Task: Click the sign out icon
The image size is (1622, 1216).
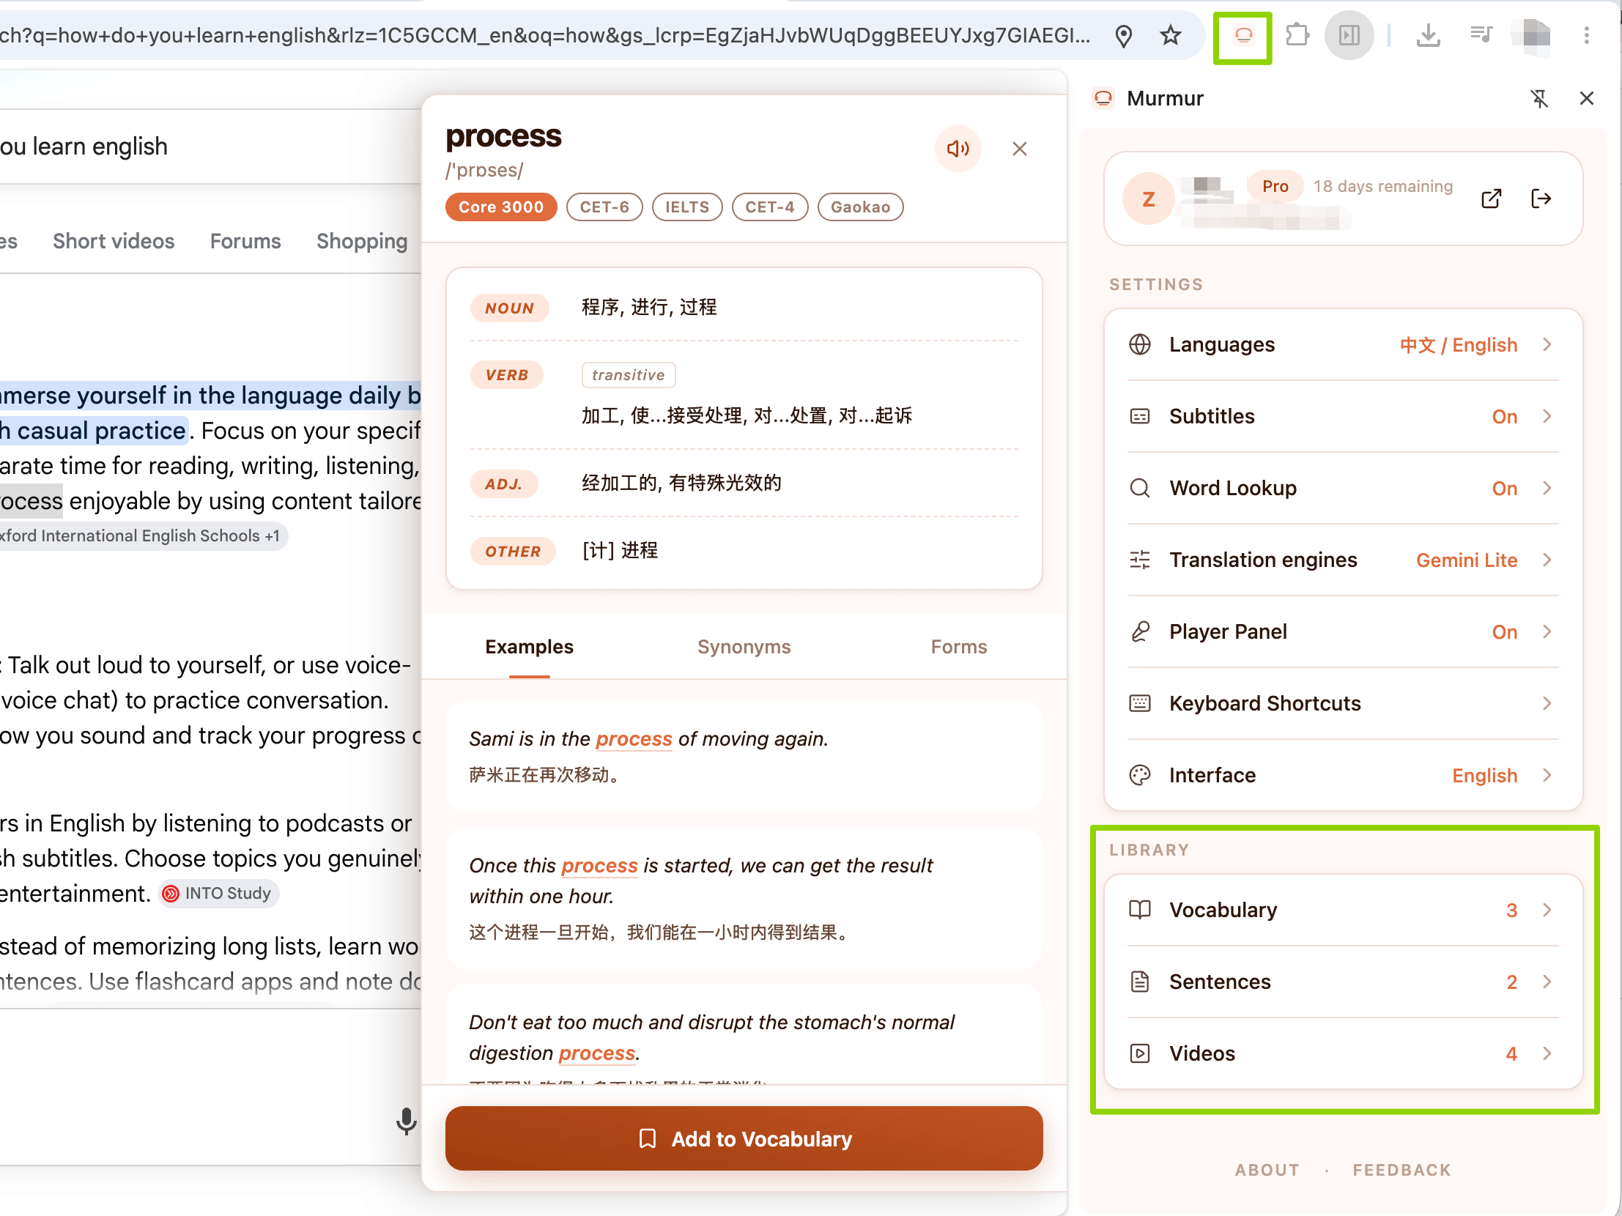Action: click(x=1541, y=199)
